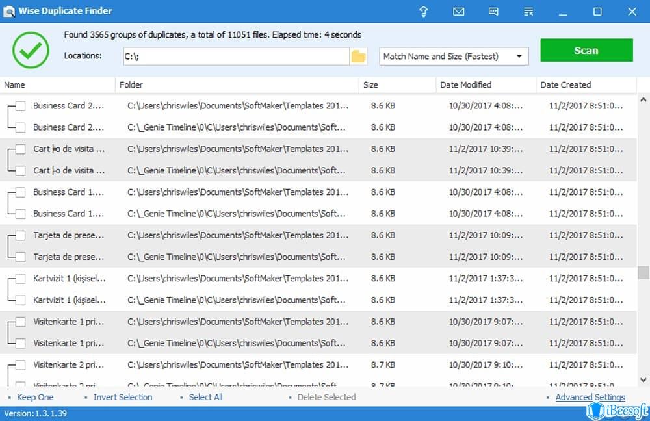This screenshot has width=650, height=421.
Task: Click the Select All link
Action: tap(205, 397)
